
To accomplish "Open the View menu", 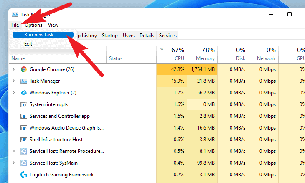I will click(53, 25).
